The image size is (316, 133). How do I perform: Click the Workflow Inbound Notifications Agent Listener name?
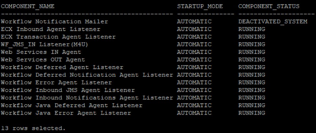click(x=87, y=98)
